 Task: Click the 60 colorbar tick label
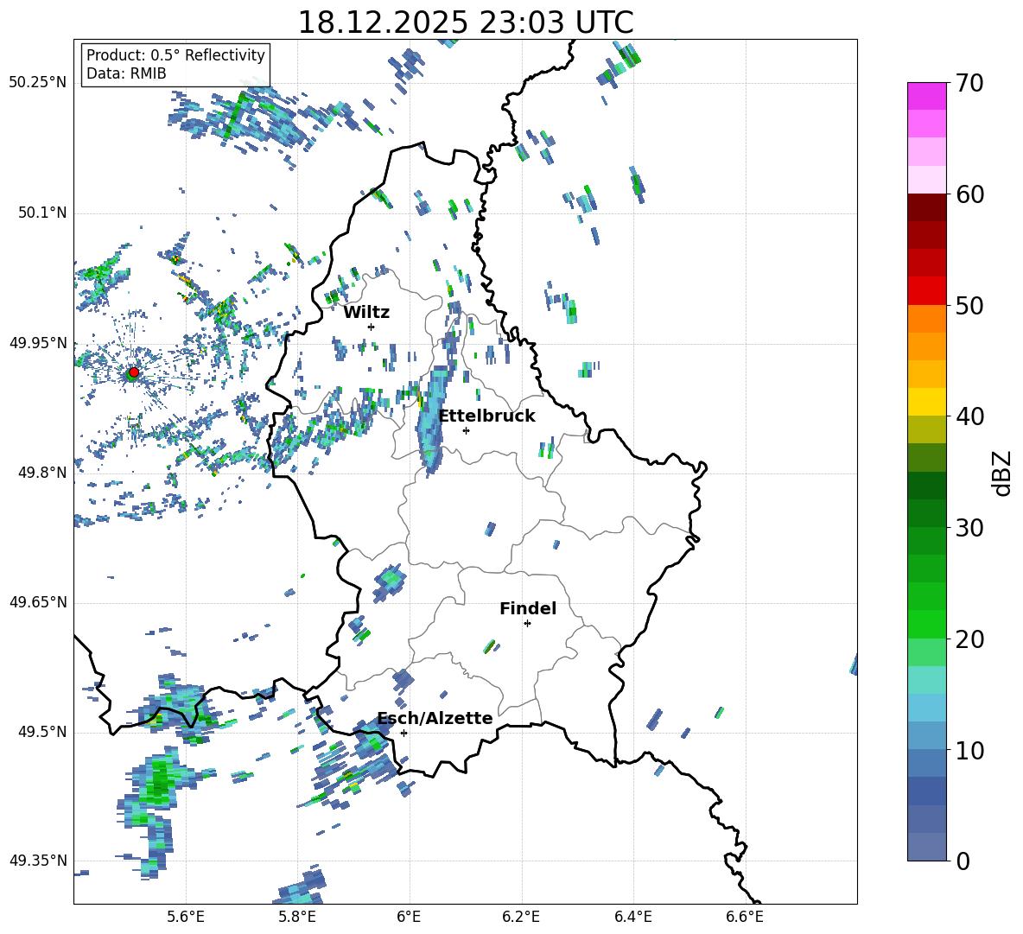[969, 194]
